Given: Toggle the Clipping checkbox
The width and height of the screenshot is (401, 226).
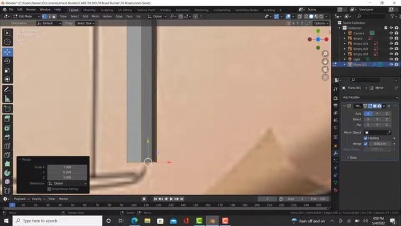Looking at the screenshot, I should coord(366,138).
